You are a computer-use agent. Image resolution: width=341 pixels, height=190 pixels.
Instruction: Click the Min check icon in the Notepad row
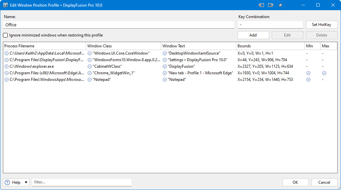(308, 80)
